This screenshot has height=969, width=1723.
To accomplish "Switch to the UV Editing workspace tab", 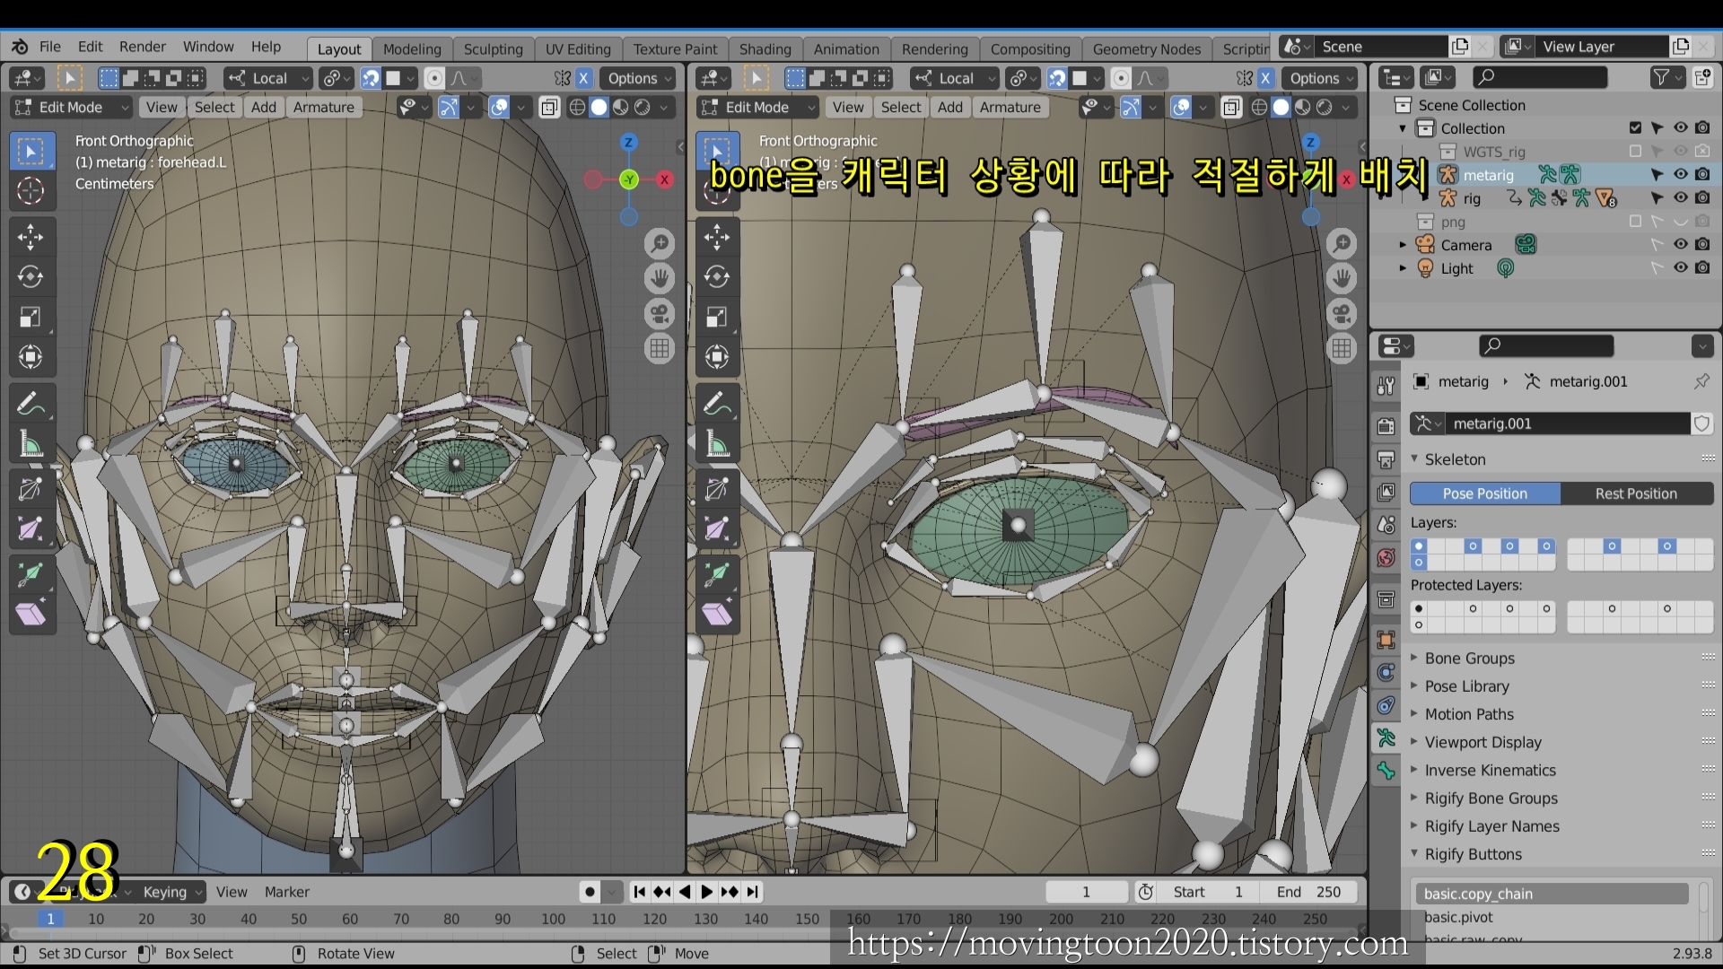I will (578, 49).
